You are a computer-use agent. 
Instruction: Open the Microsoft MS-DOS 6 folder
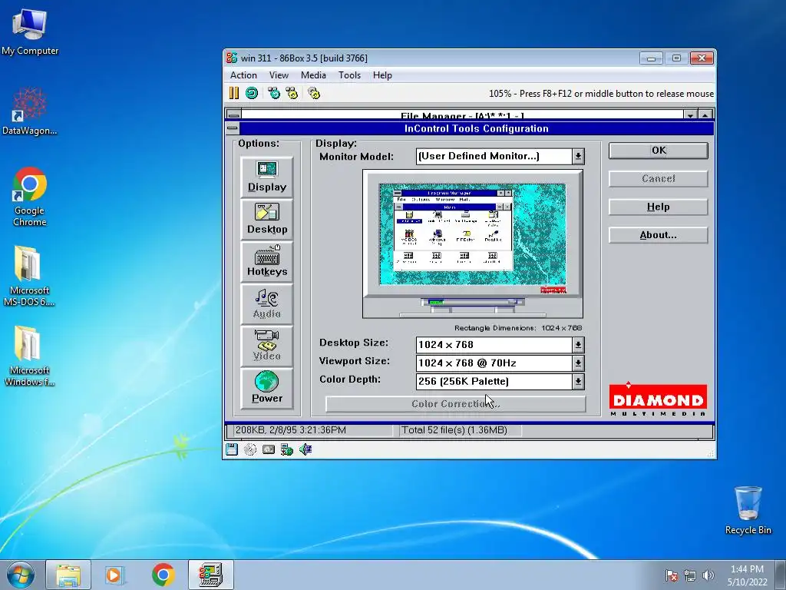coord(29,276)
